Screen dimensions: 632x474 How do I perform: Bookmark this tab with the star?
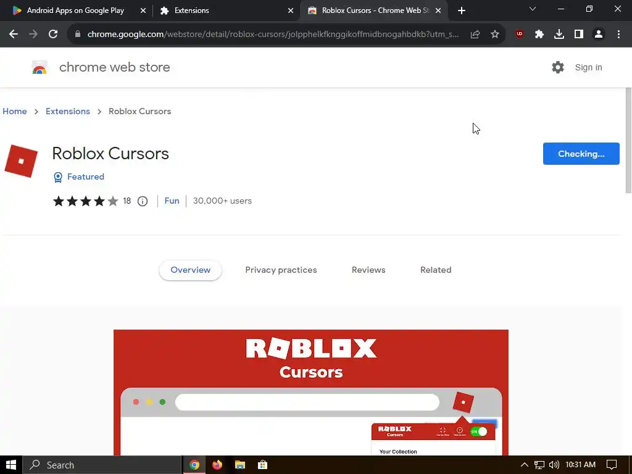coord(495,35)
